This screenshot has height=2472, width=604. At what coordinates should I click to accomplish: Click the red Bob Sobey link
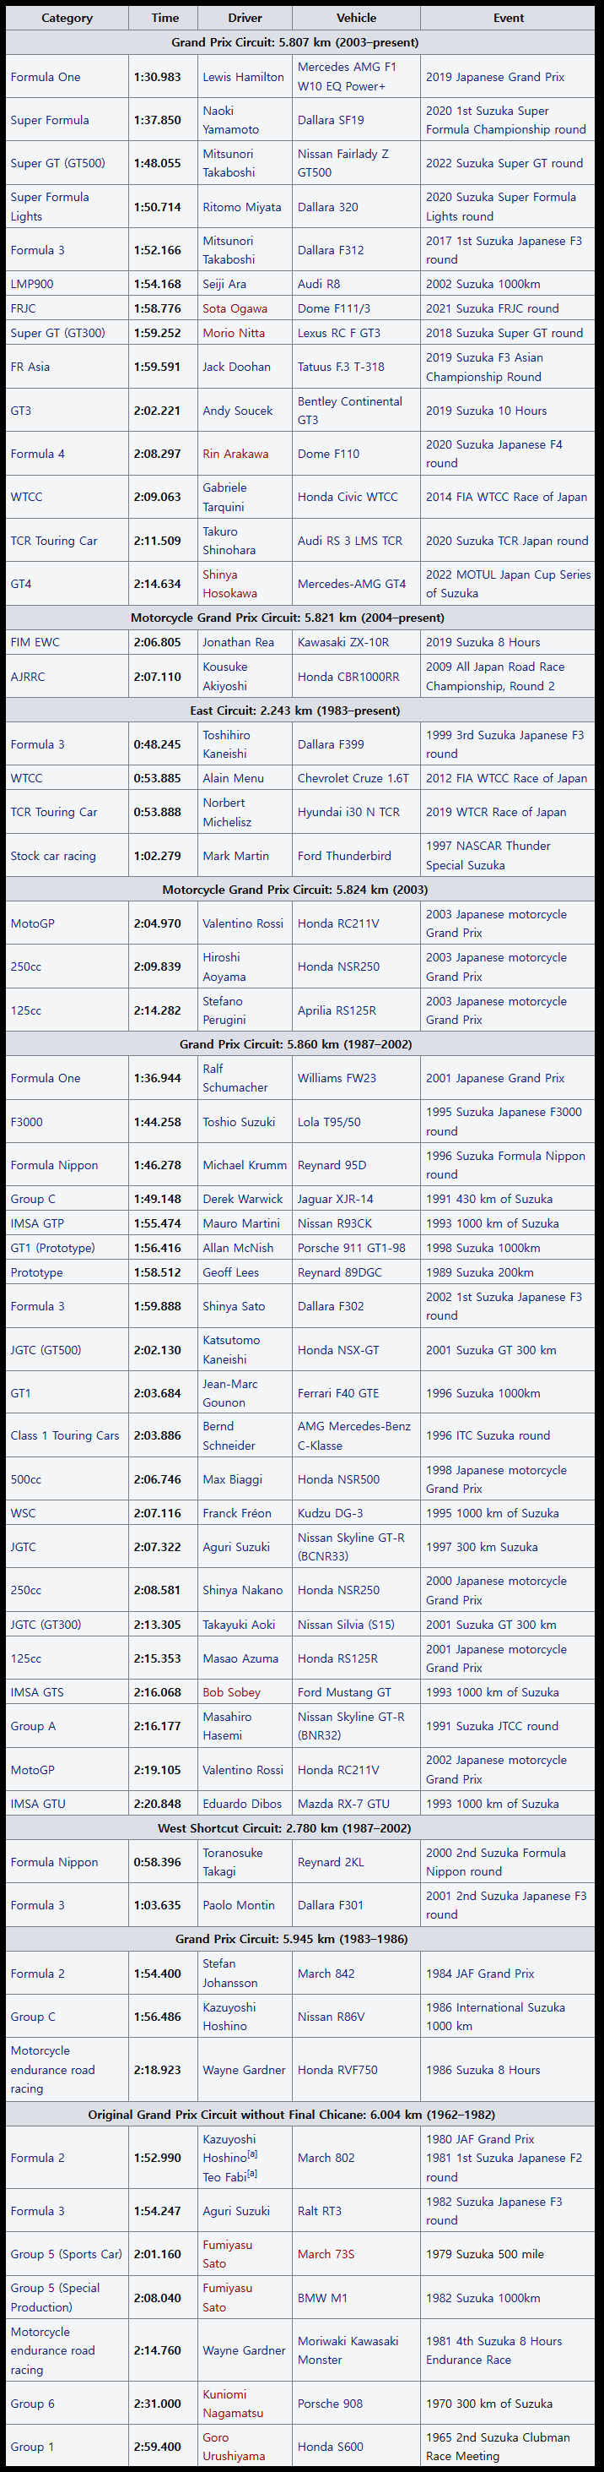[231, 1693]
